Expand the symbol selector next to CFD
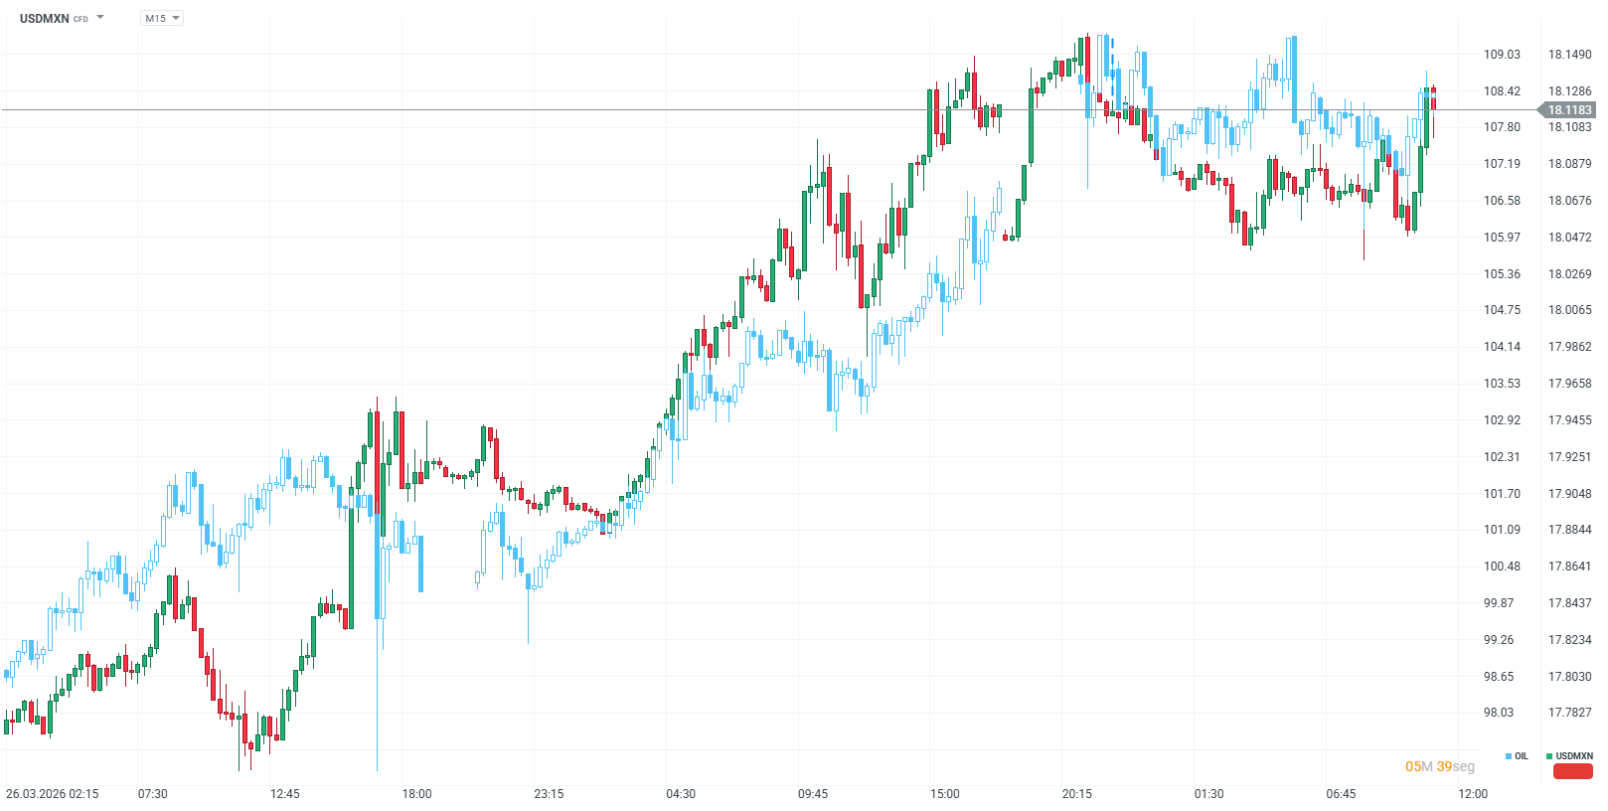 (100, 17)
